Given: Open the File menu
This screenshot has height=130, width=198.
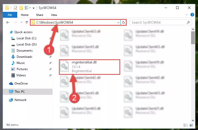Looking at the screenshot, I should 10,15.
